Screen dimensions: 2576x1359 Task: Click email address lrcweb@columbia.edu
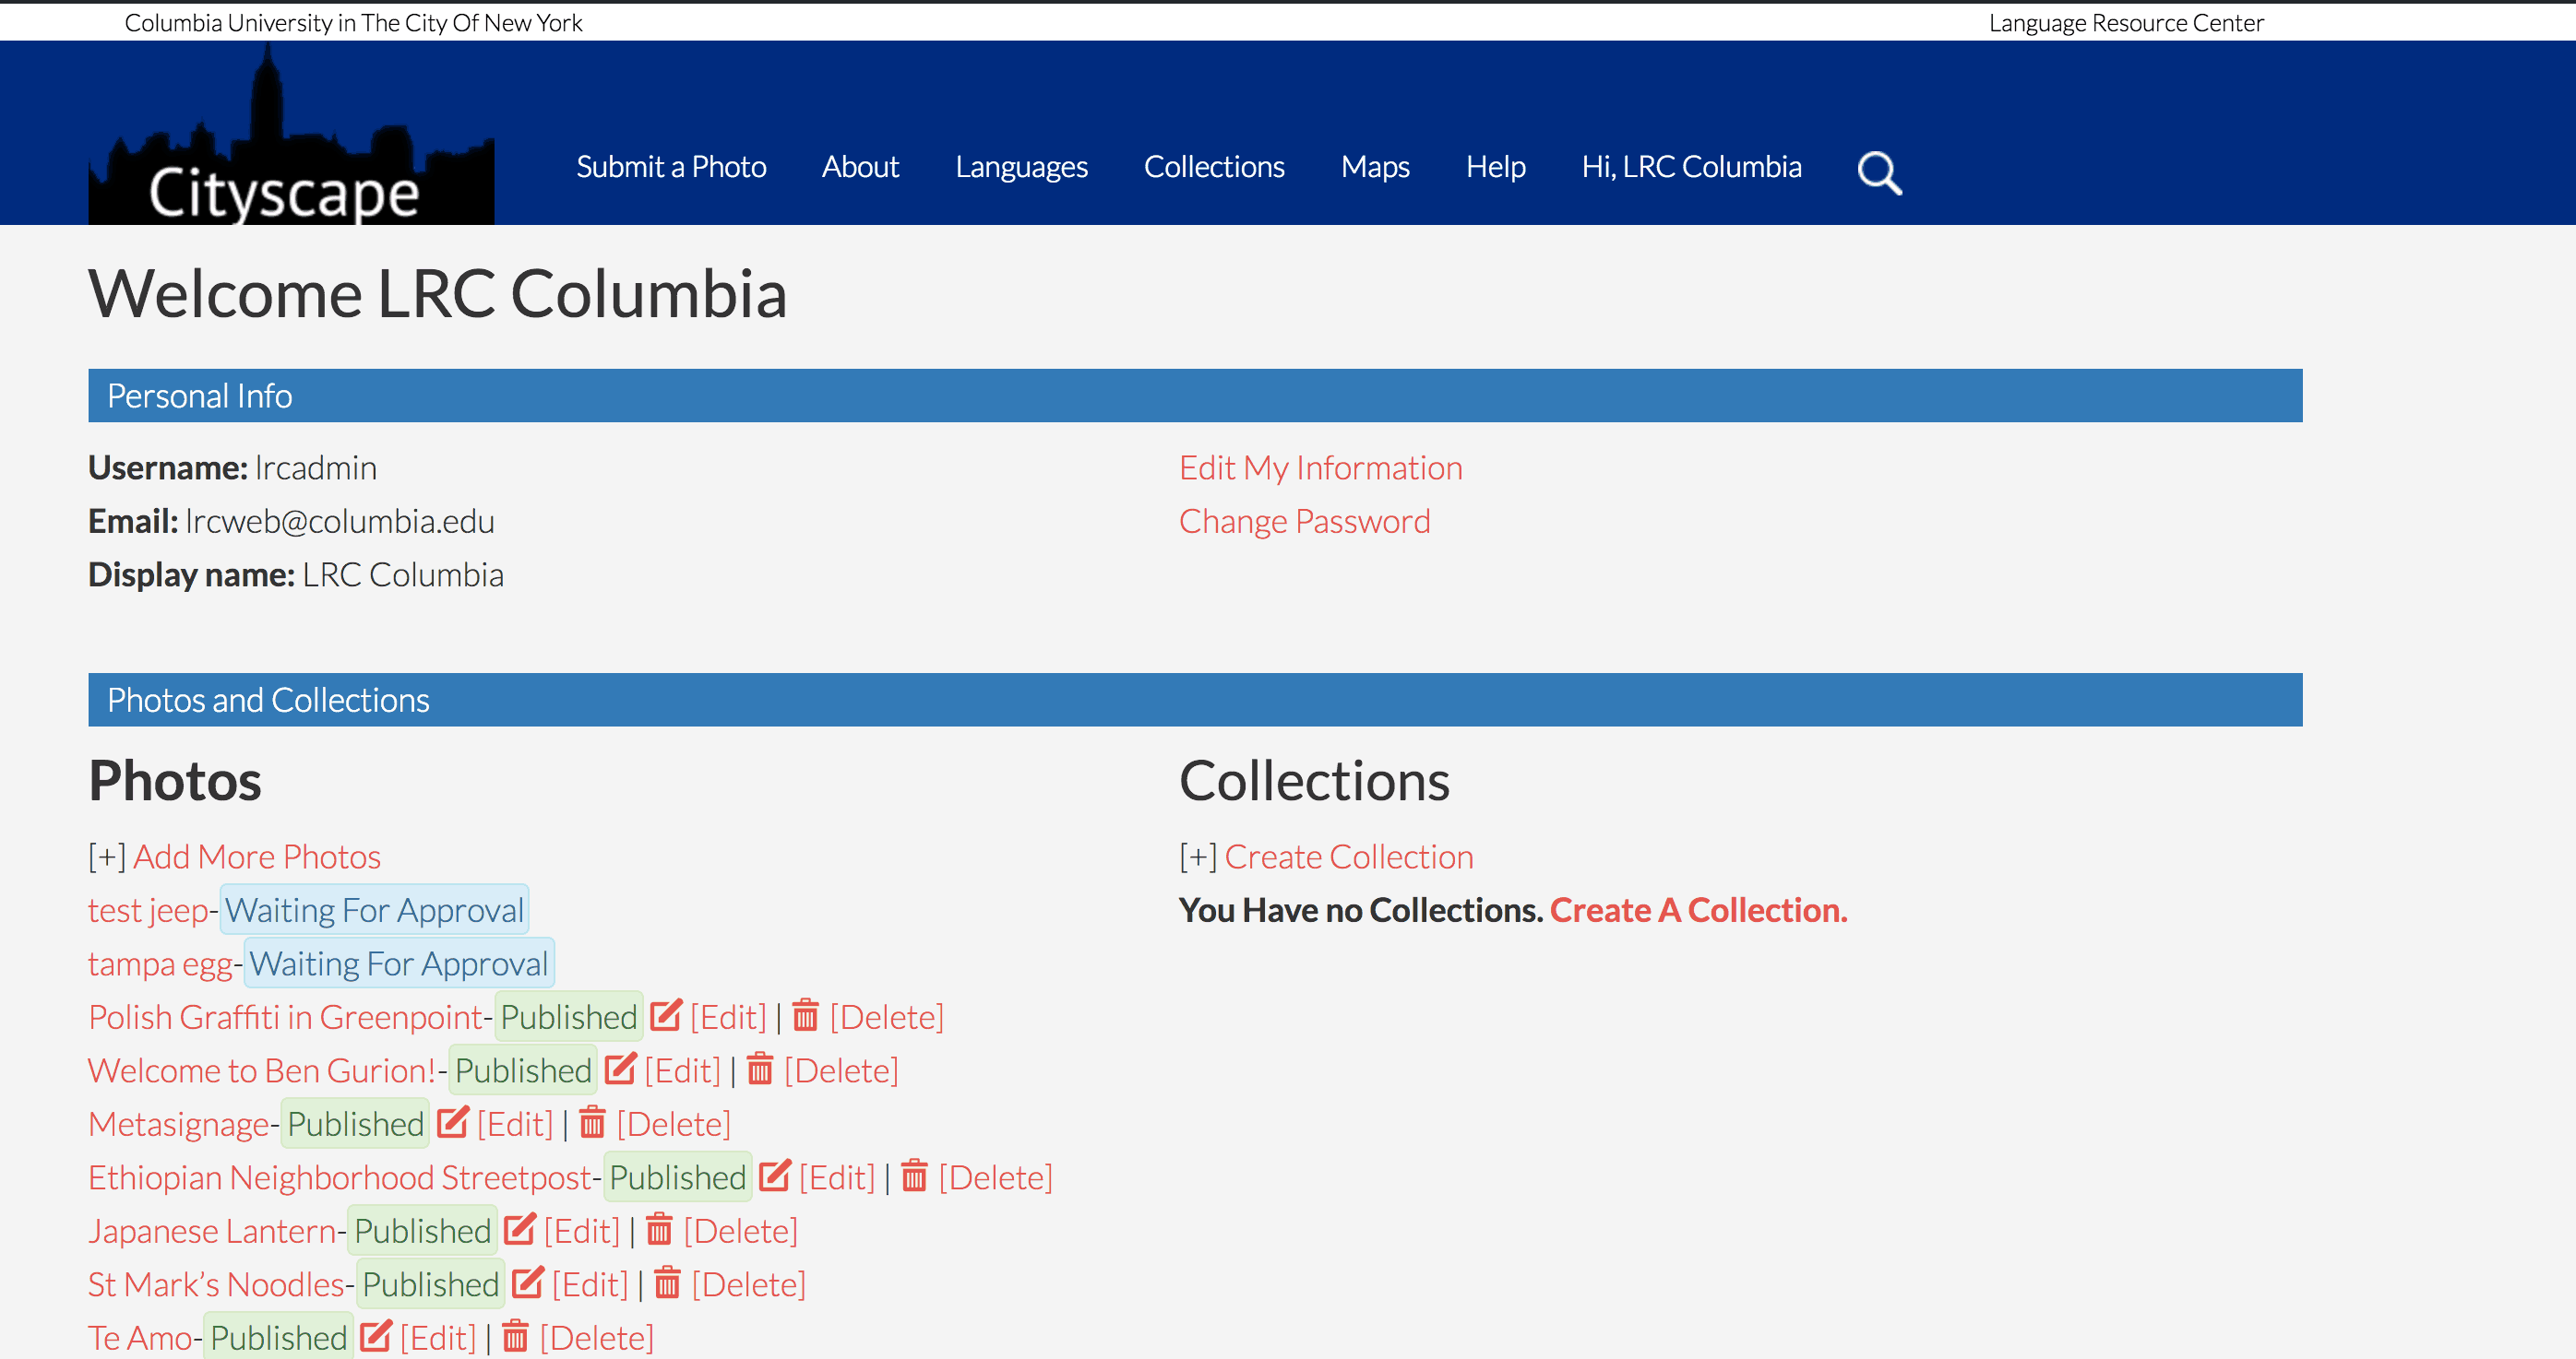(340, 522)
